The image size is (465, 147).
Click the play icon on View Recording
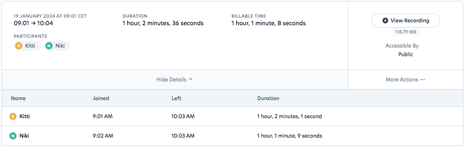click(385, 21)
